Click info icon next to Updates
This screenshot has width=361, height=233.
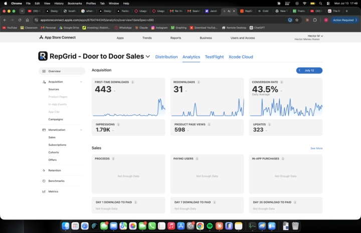(x=269, y=124)
